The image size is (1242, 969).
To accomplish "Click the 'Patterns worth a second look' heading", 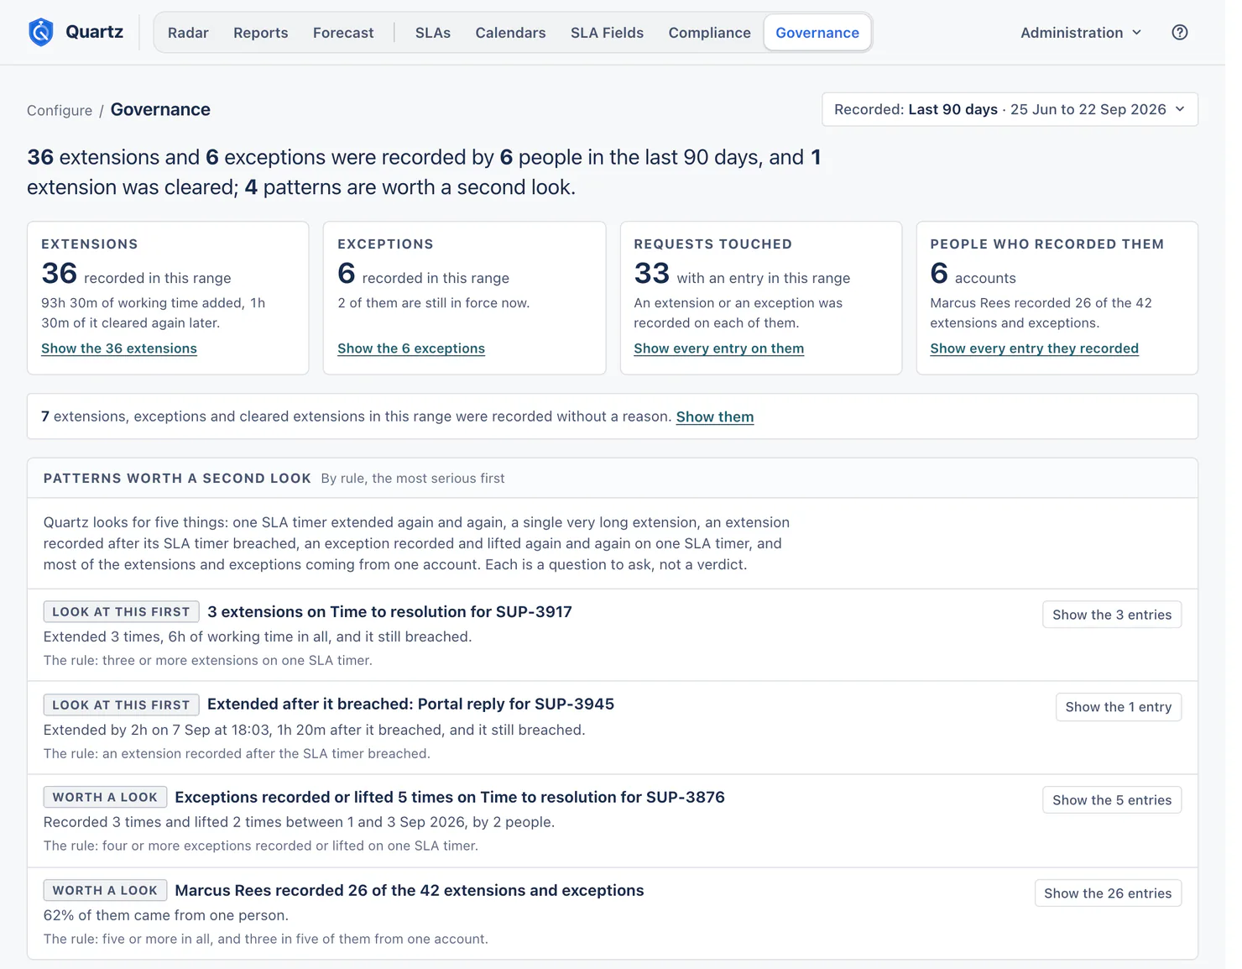I will coord(177,479).
